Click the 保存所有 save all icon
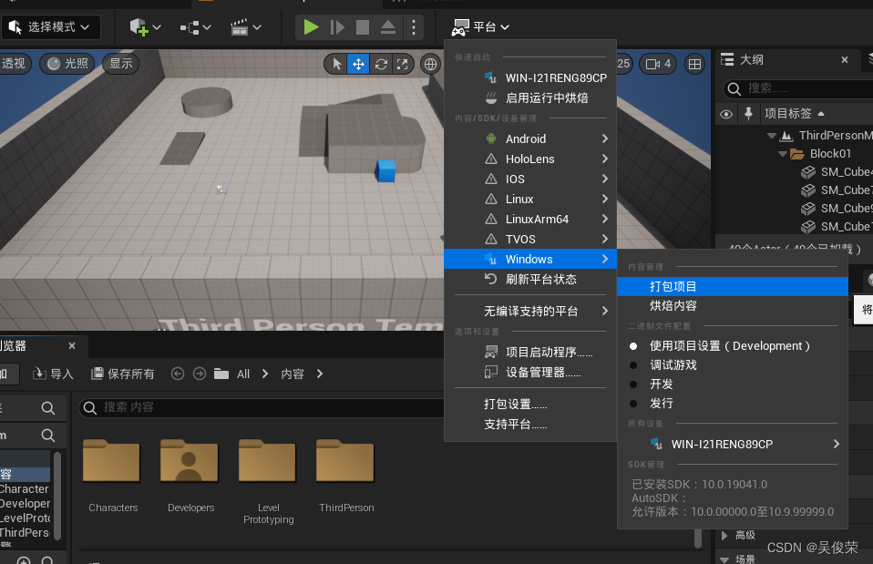The width and height of the screenshot is (873, 564). pos(119,373)
